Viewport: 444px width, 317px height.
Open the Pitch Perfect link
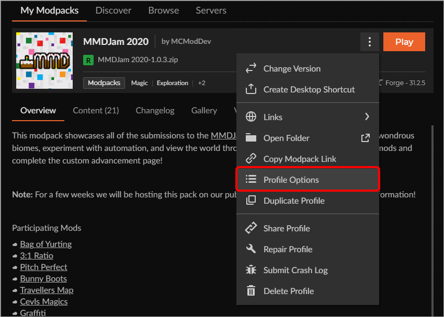tap(43, 267)
